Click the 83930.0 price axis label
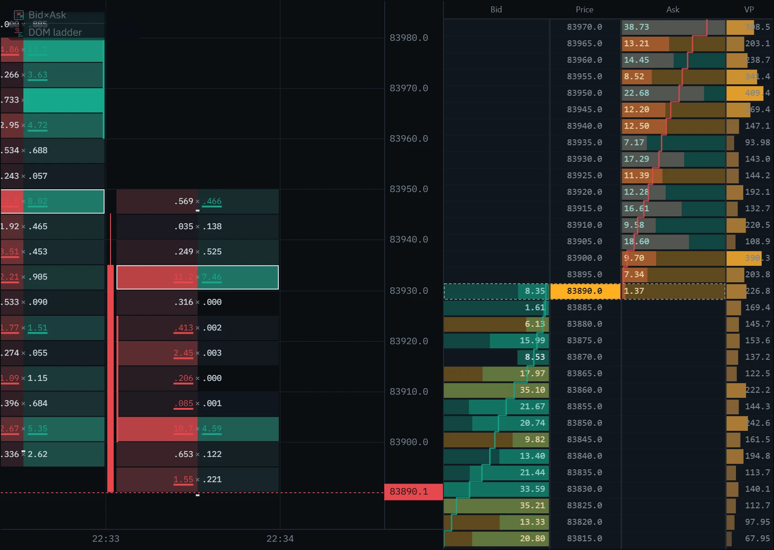Screen dimensions: 774x550 click(409, 291)
